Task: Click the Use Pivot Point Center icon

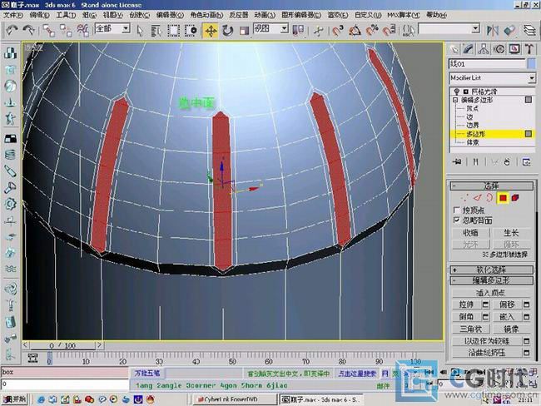Action: (x=298, y=30)
